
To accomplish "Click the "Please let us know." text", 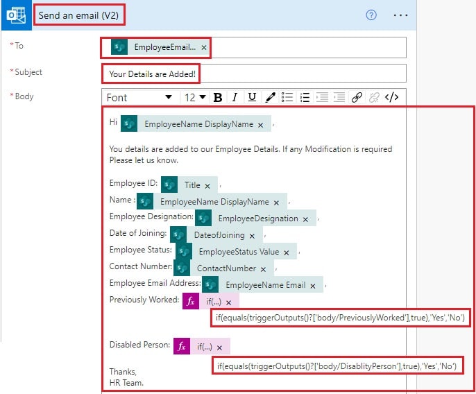I will coord(144,160).
